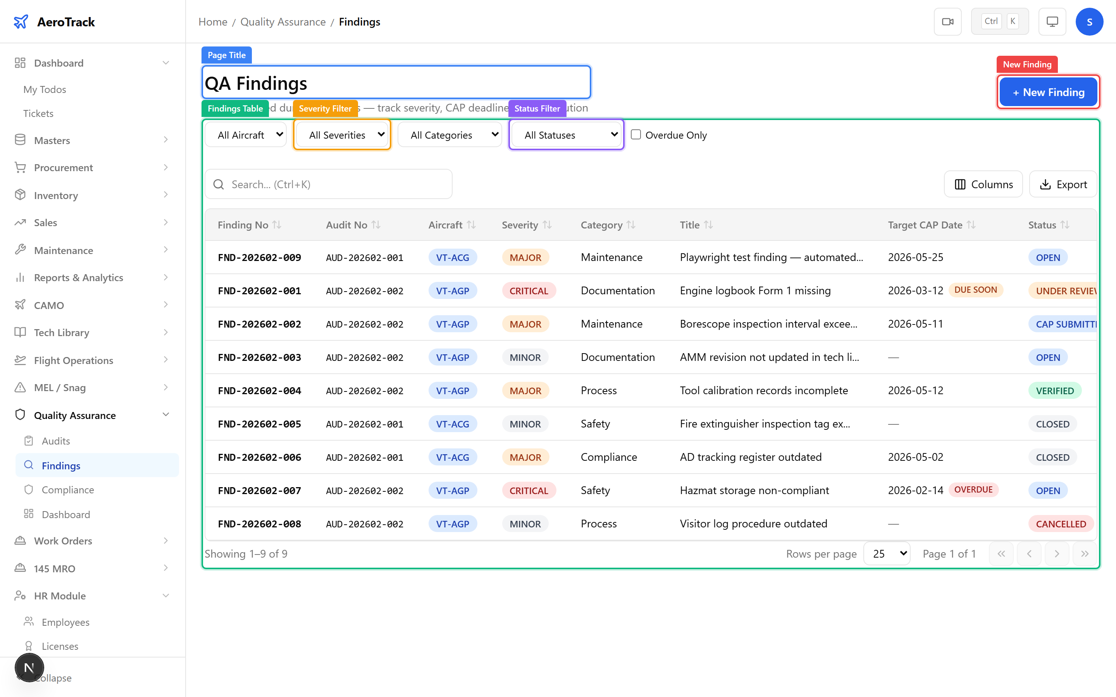The image size is (1116, 697).
Task: Click the Export download icon
Action: (1045, 184)
